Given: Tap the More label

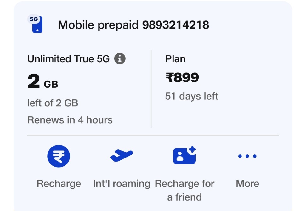Looking at the screenshot, I should (247, 184).
